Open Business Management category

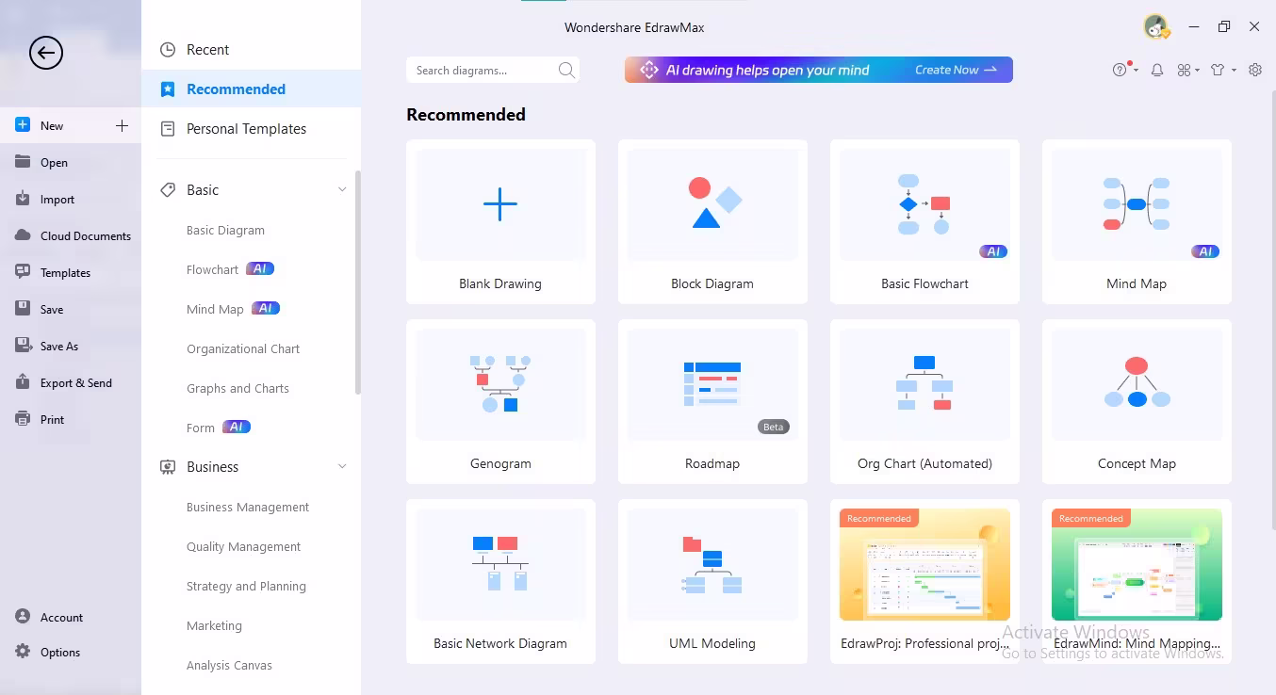click(248, 507)
